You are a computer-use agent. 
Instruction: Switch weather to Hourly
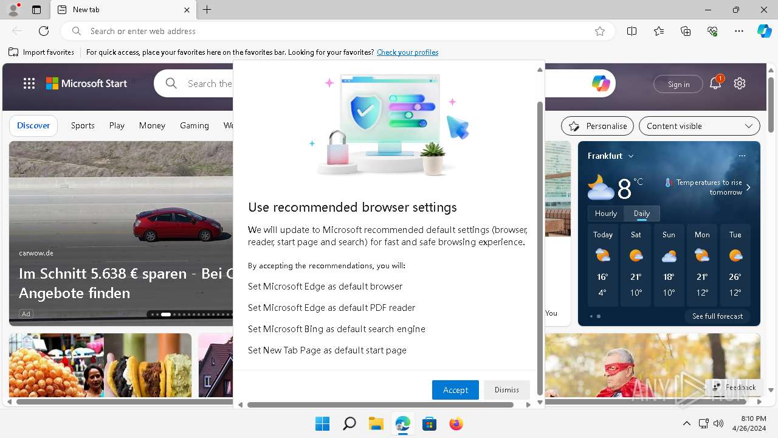coord(606,214)
